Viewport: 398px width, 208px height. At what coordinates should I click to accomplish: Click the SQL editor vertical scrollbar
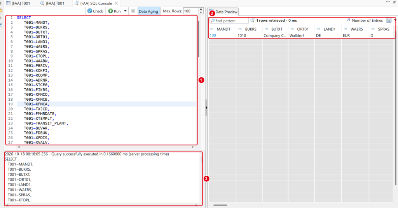tap(199, 38)
